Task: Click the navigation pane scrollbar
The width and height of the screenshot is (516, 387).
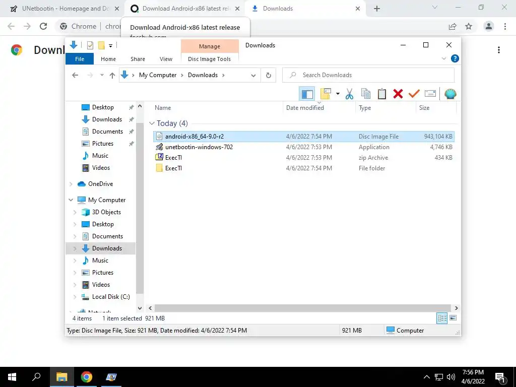Action: [x=140, y=207]
